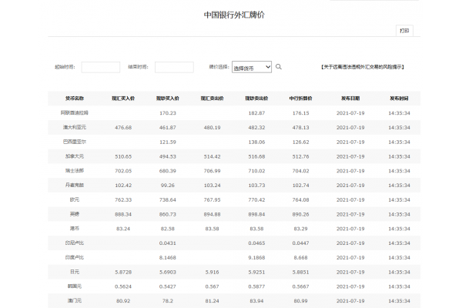This screenshot has width=462, height=308.
Task: Click the 发布日期 column header
Action: click(x=350, y=99)
